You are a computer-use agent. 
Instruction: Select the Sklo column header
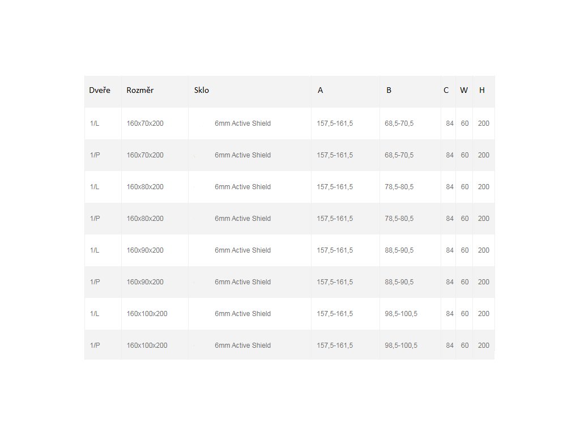click(202, 90)
